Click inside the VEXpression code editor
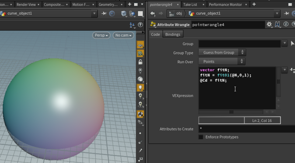 click(237, 88)
